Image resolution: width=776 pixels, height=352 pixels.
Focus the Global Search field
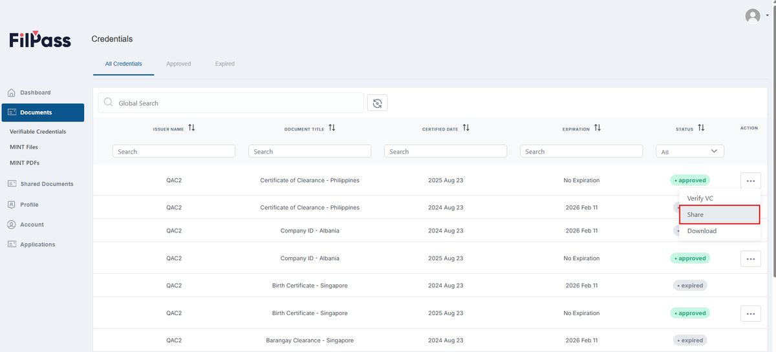coord(231,103)
